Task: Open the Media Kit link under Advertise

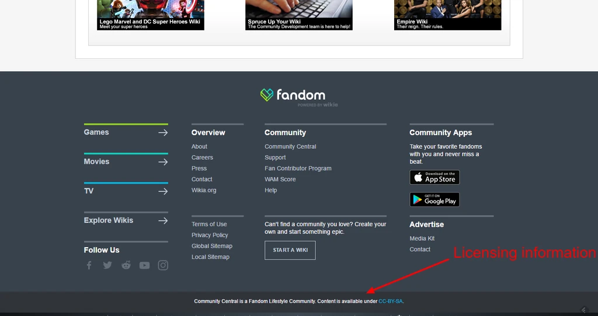Action: (x=422, y=238)
